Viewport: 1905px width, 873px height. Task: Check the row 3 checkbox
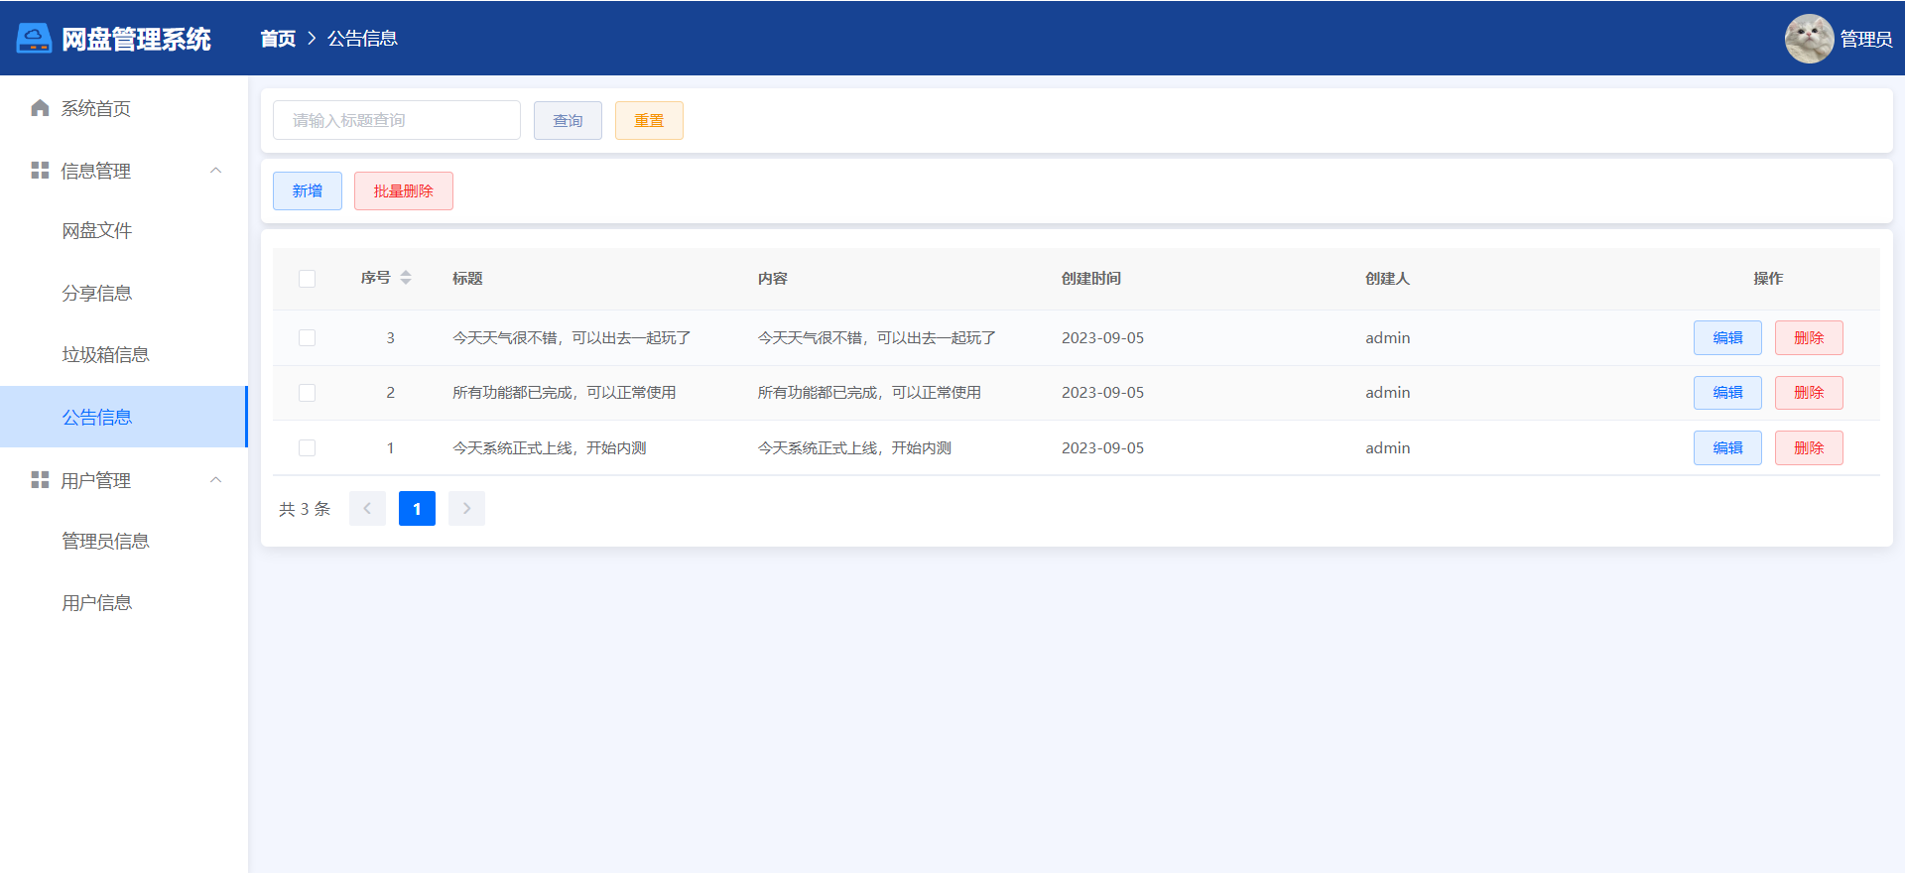(x=308, y=338)
